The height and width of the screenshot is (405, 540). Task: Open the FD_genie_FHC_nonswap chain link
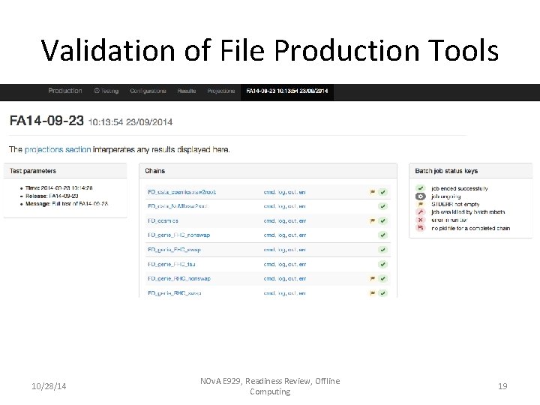click(178, 235)
